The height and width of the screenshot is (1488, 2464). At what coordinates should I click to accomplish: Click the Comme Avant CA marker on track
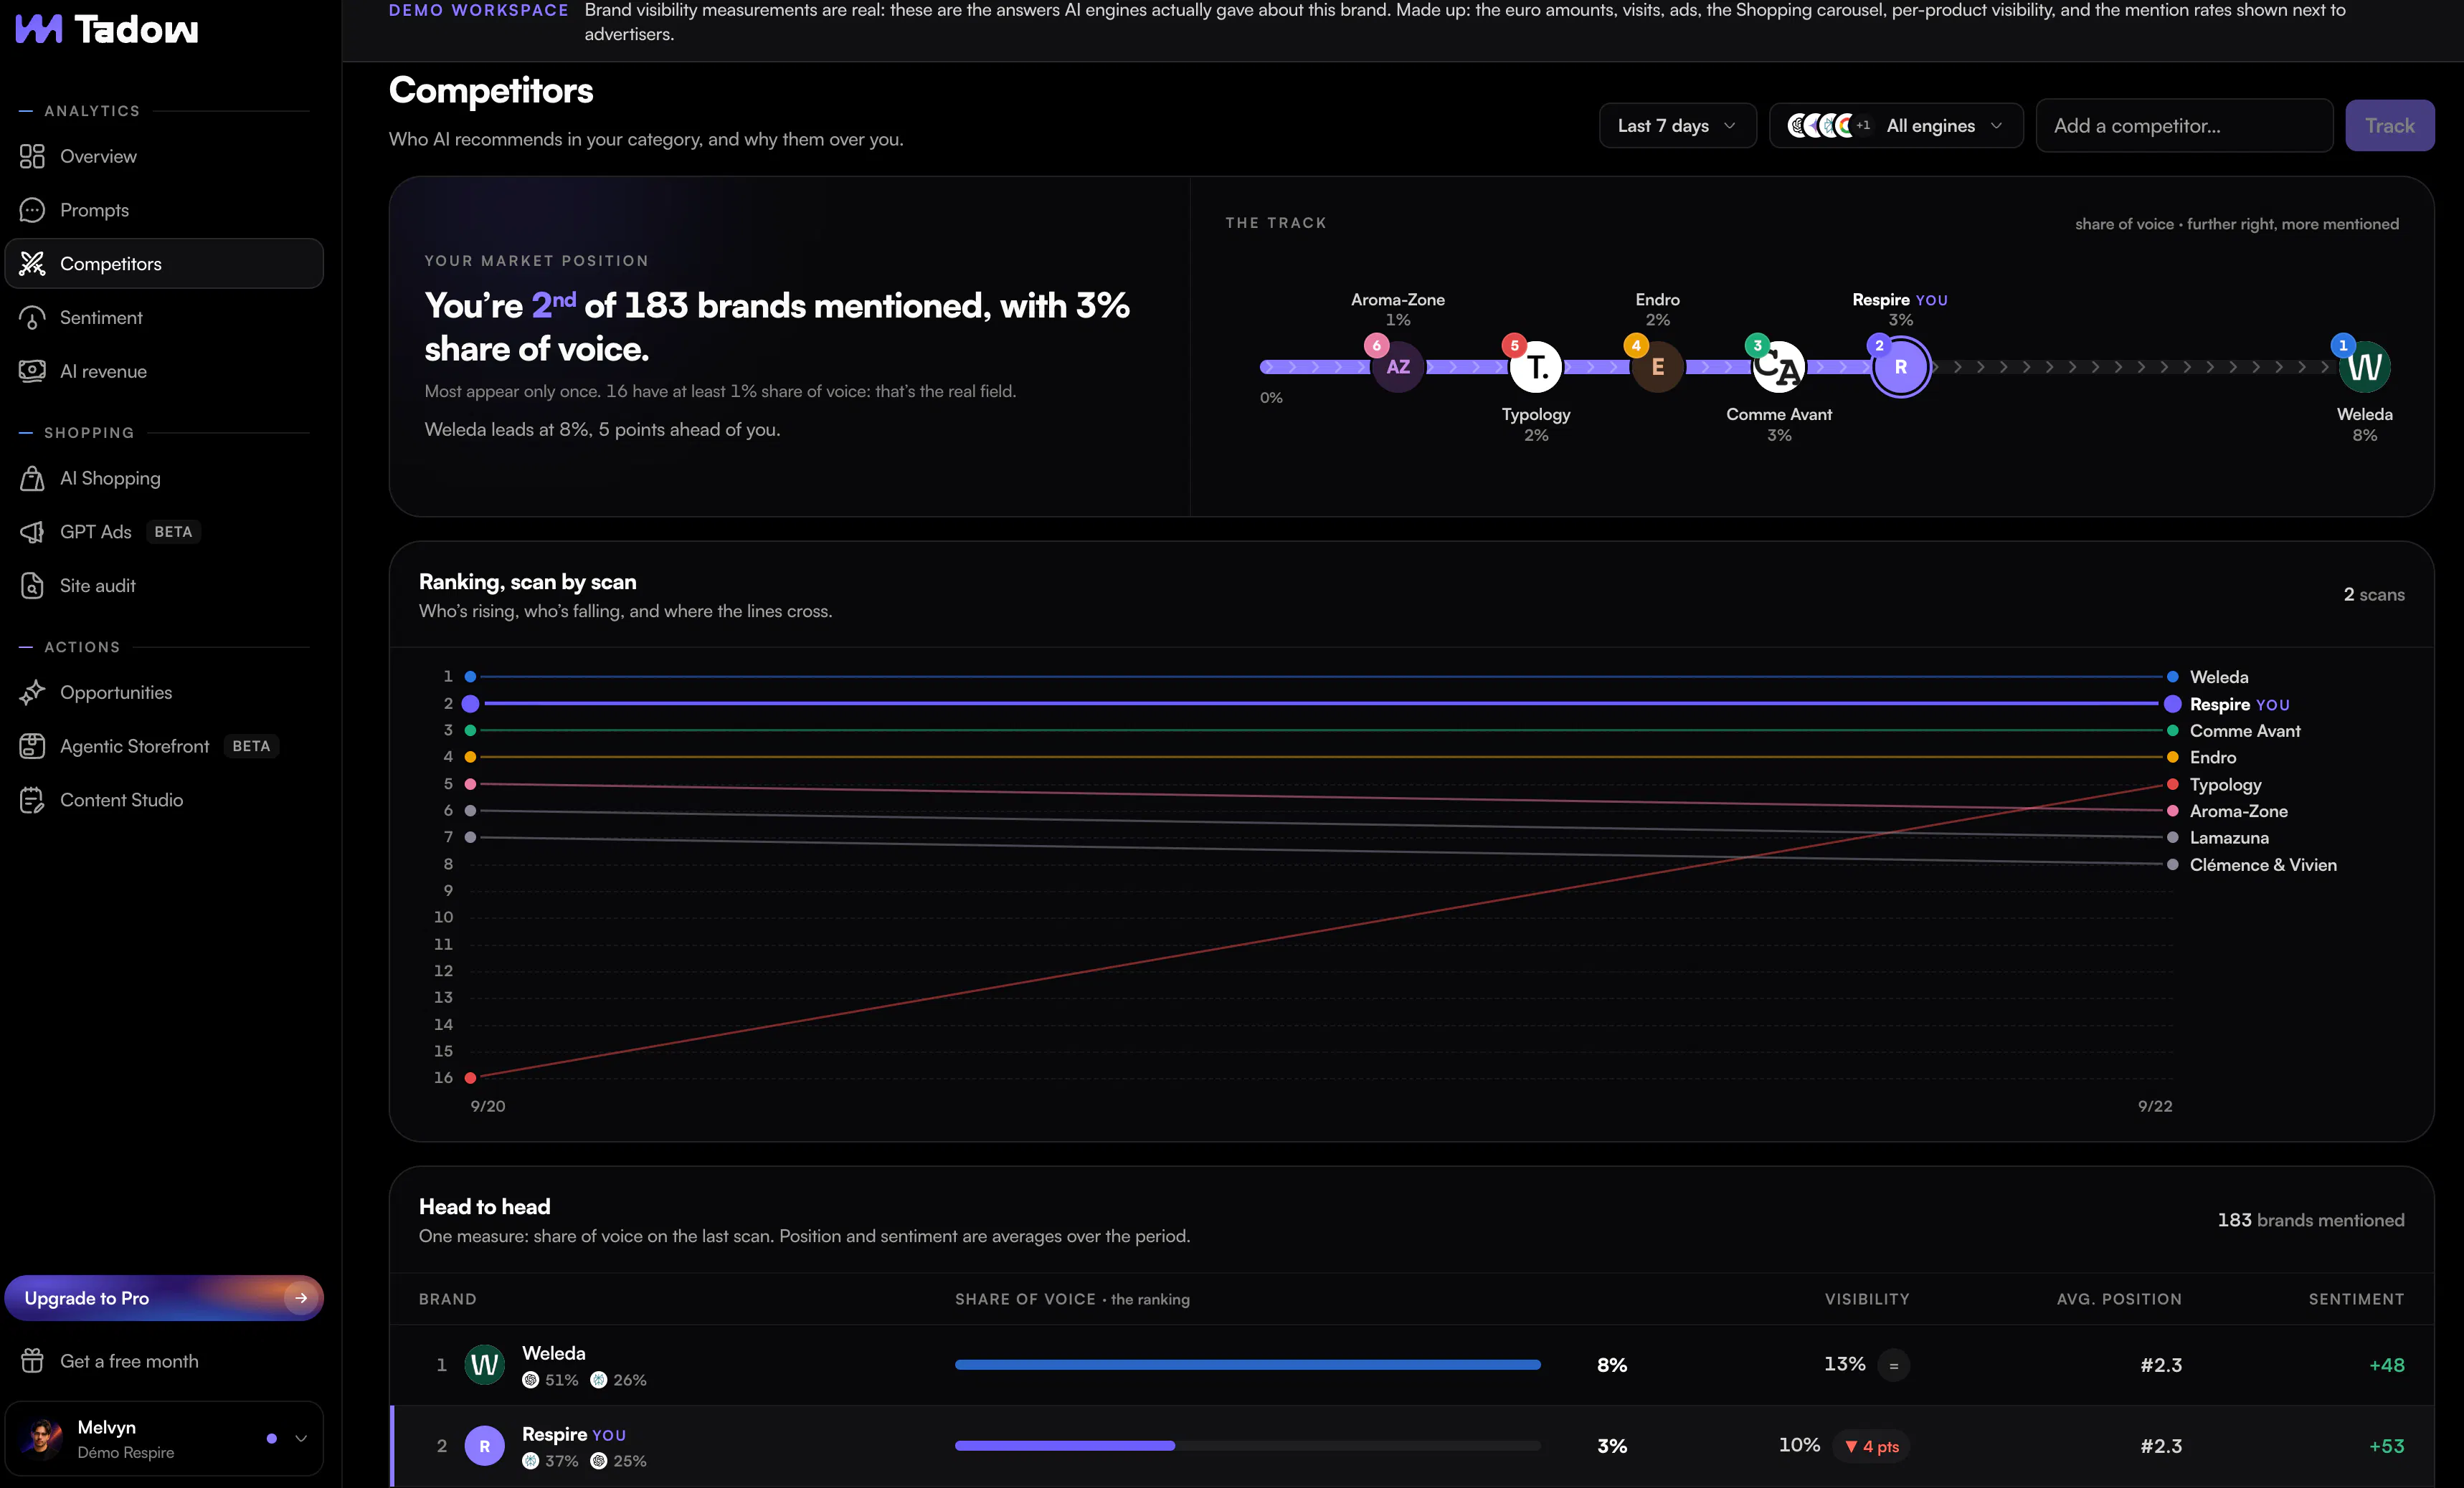click(x=1779, y=367)
